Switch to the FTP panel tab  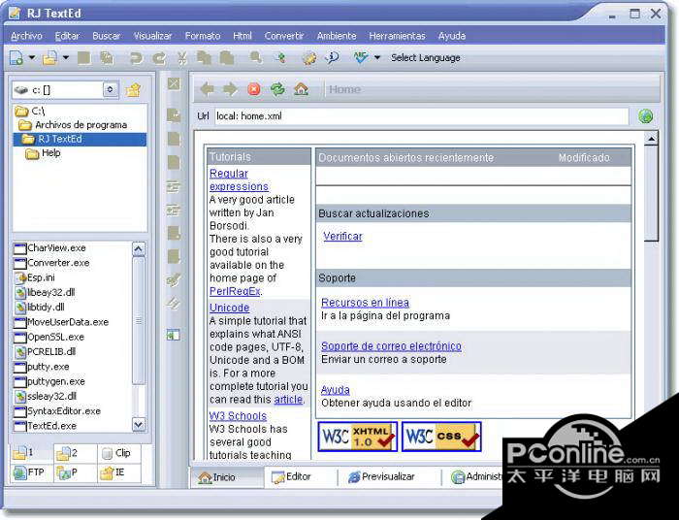click(31, 472)
